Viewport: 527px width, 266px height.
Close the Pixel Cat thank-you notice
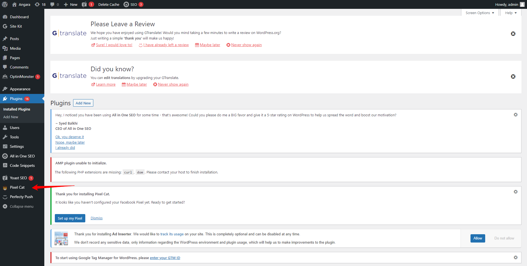[516, 192]
